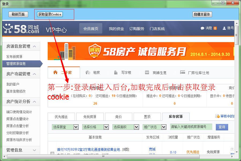This screenshot has width=241, height=161.
Task: Click the 发布区域 column header
Action: point(153,137)
